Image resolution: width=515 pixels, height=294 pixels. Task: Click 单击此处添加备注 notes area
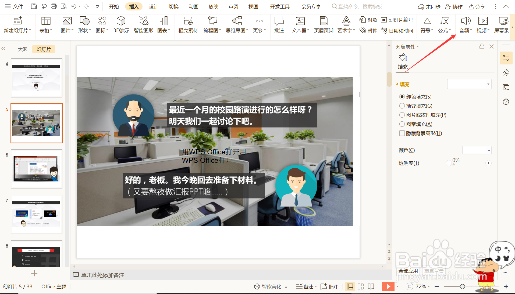(103, 275)
